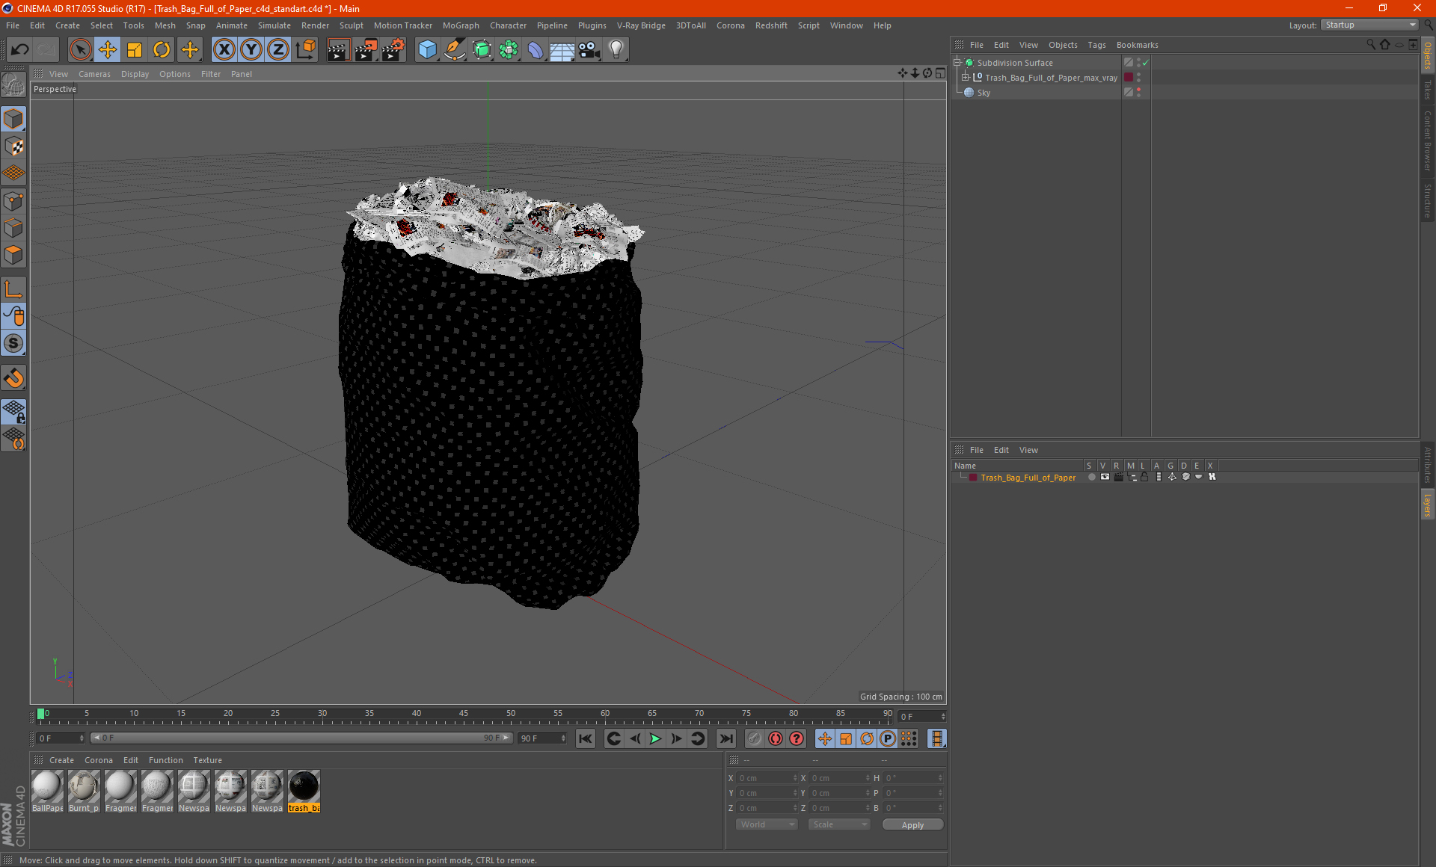Play animation forward
This screenshot has width=1436, height=867.
[655, 738]
